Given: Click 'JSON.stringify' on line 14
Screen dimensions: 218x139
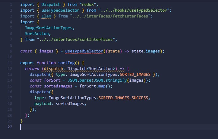Looking at the screenshot, I should tap(110, 80).
